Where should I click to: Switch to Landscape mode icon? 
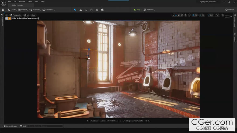point(81,10)
